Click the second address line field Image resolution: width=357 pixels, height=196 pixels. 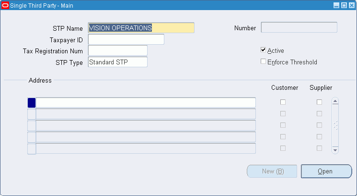coord(146,114)
